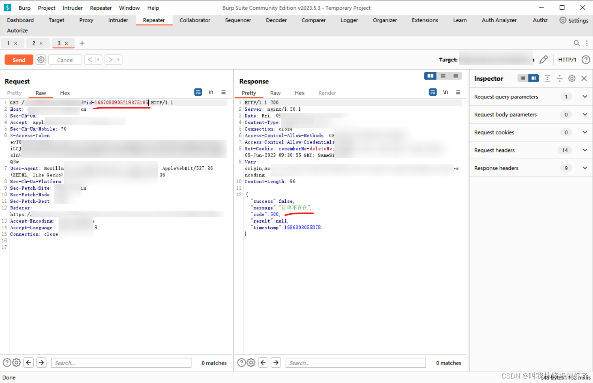Select side-by-side request/response layout

430,76
